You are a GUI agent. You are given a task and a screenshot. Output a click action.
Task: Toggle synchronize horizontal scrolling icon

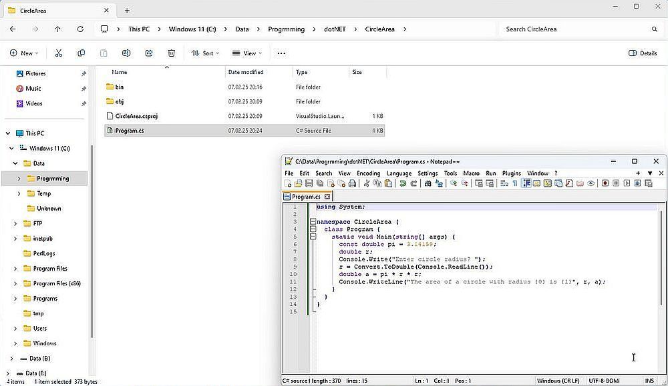pyautogui.click(x=490, y=183)
